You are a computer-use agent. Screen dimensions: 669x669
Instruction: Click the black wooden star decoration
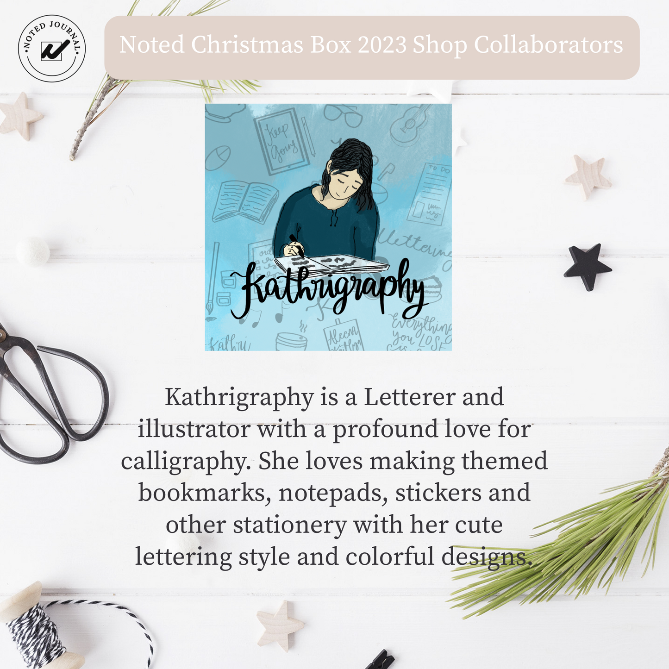[x=588, y=266]
